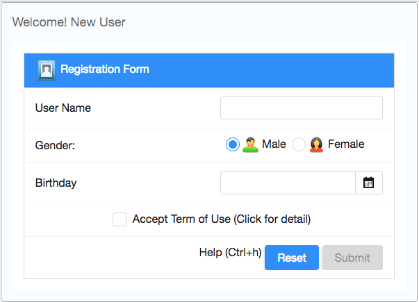Click the Female text label

(346, 144)
